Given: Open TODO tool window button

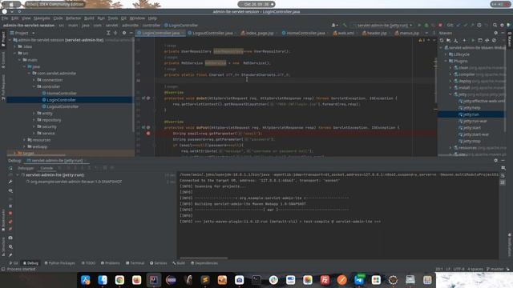Looking at the screenshot, I should pyautogui.click(x=88, y=263).
